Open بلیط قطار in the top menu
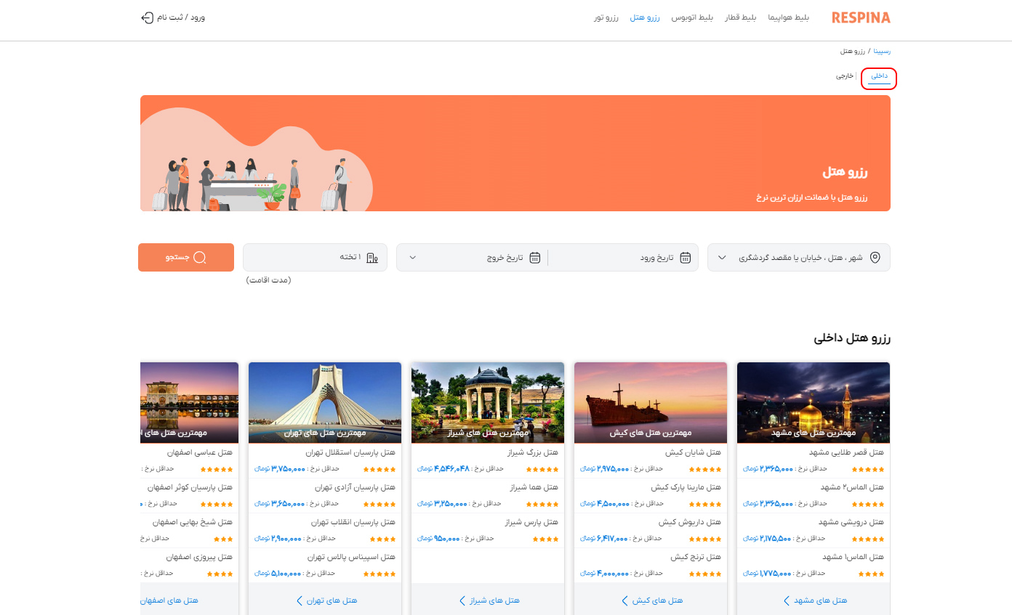The height and width of the screenshot is (615, 1012). click(740, 17)
